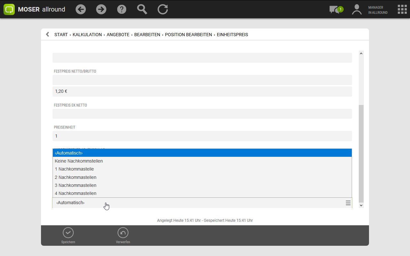Reload the page with refresh icon
The image size is (410, 256).
[x=163, y=9]
